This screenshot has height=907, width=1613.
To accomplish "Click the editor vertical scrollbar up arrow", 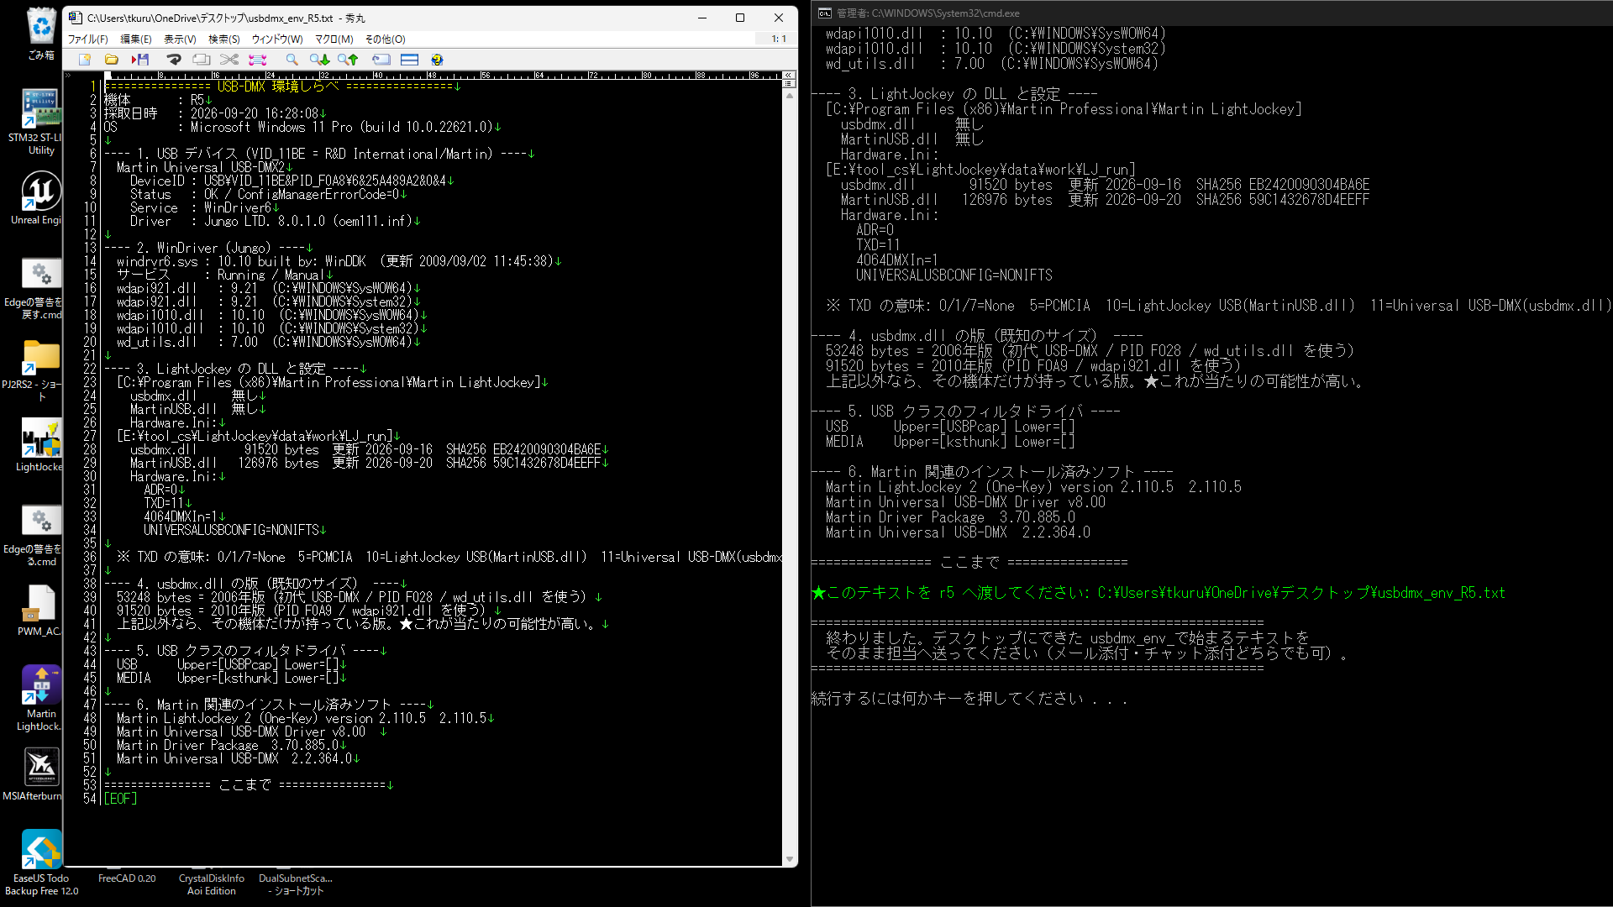I will click(789, 95).
